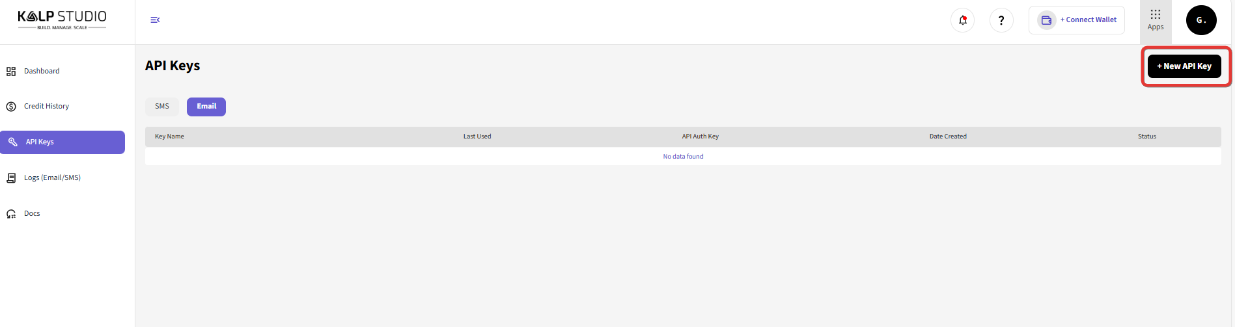The width and height of the screenshot is (1235, 327).
Task: Open the user profile avatar
Action: tap(1200, 20)
